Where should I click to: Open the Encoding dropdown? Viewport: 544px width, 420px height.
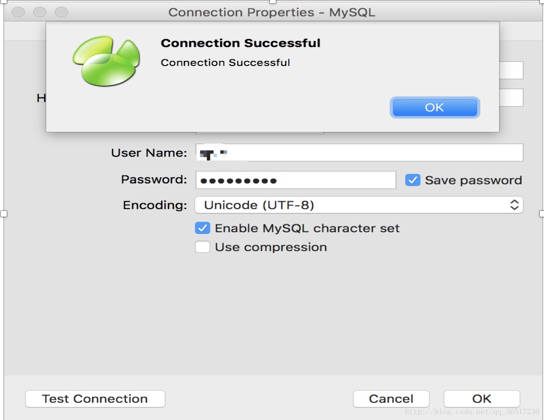(359, 205)
